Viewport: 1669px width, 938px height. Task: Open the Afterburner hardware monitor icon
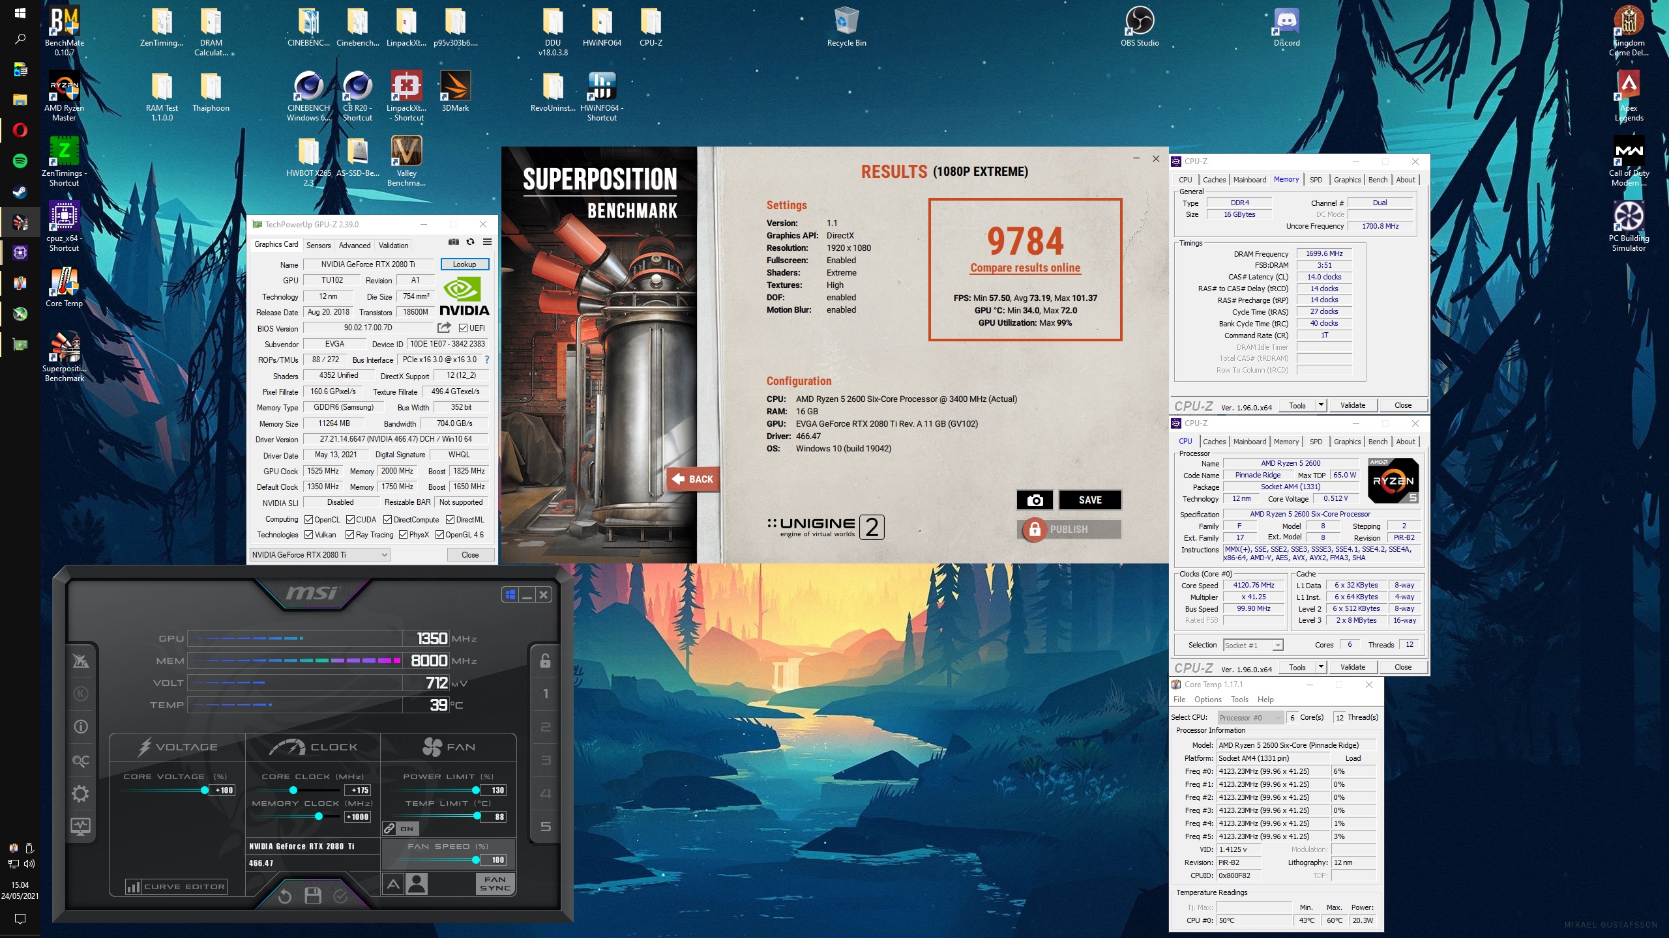point(81,827)
